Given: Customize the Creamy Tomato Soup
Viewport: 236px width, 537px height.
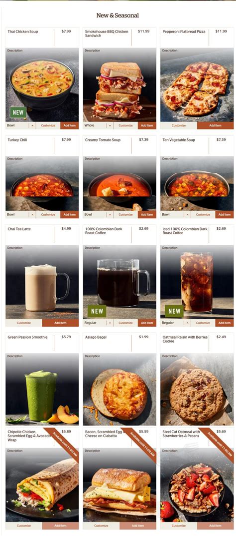Looking at the screenshot, I should (x=125, y=214).
